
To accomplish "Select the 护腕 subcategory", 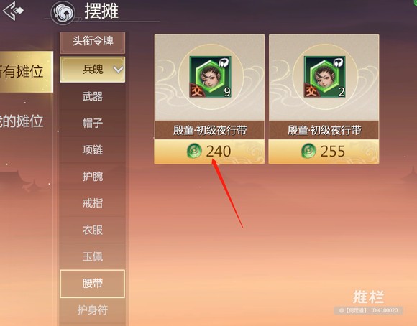I will (x=93, y=177).
